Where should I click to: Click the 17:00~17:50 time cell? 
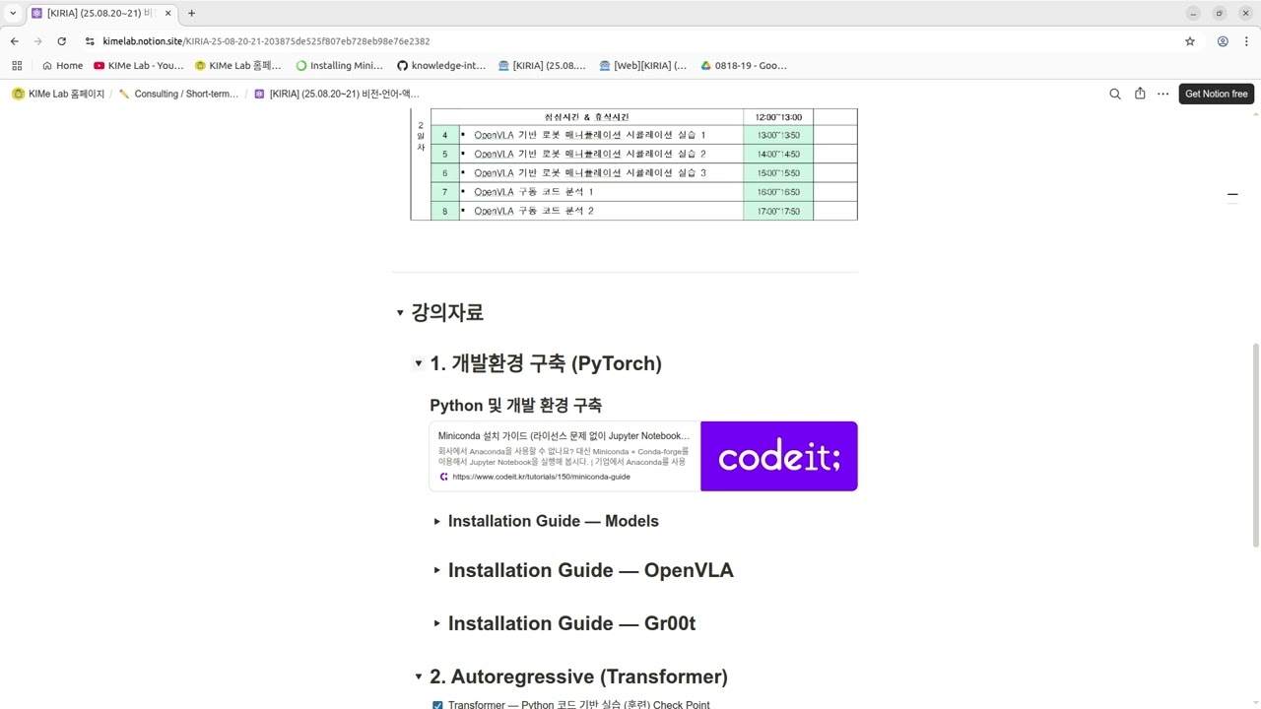point(778,211)
